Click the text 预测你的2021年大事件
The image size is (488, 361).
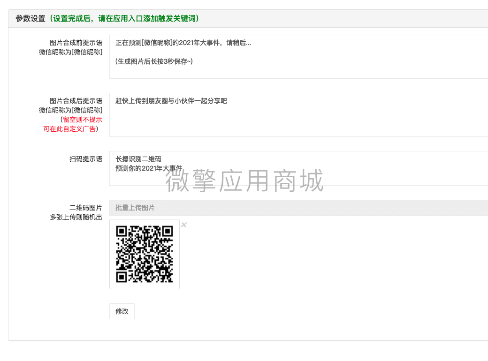click(x=149, y=168)
